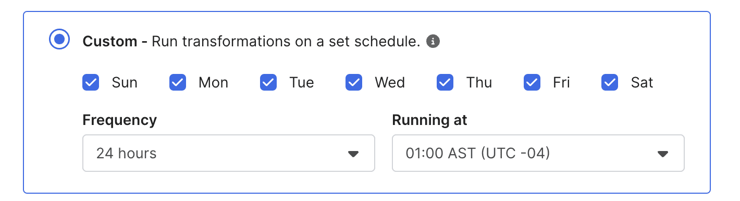Select the Custom schedule radio button
740x201 pixels.
point(59,40)
